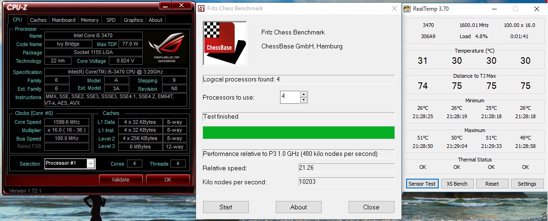The image size is (548, 221).
Task: Click the Code Name value Ivy Bridge
Action: (68, 44)
